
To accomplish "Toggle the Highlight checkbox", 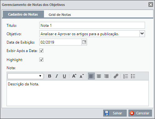I will pyautogui.click(x=41, y=60).
